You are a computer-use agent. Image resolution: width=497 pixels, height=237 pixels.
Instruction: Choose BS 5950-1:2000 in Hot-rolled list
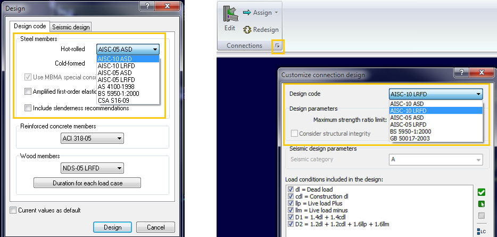click(x=128, y=94)
